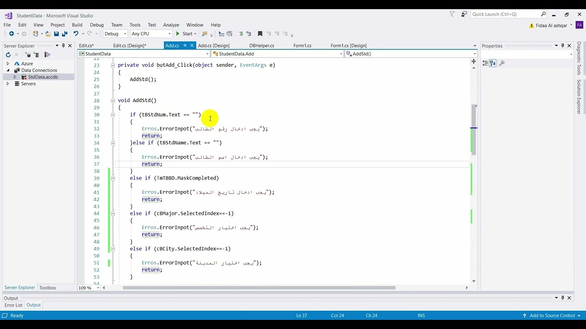This screenshot has width=586, height=329.
Task: Expand the Azure node
Action: coord(8,64)
